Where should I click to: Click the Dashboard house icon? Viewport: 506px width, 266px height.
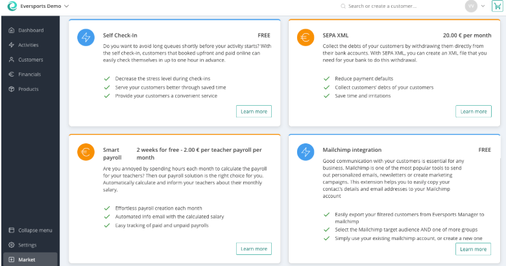point(12,30)
